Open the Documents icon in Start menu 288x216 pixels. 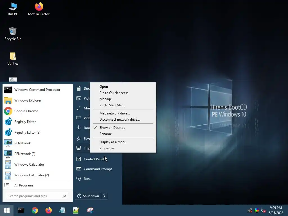coord(79,88)
